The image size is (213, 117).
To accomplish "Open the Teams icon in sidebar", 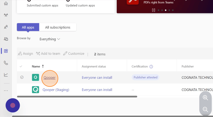I will (6, 15).
